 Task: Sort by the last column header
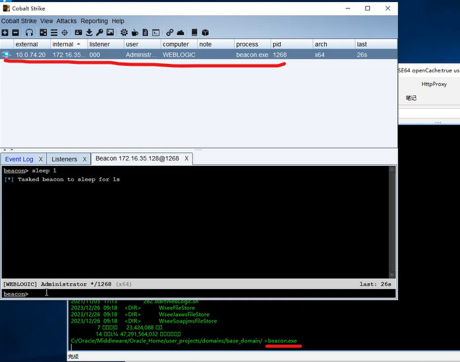(x=376, y=44)
